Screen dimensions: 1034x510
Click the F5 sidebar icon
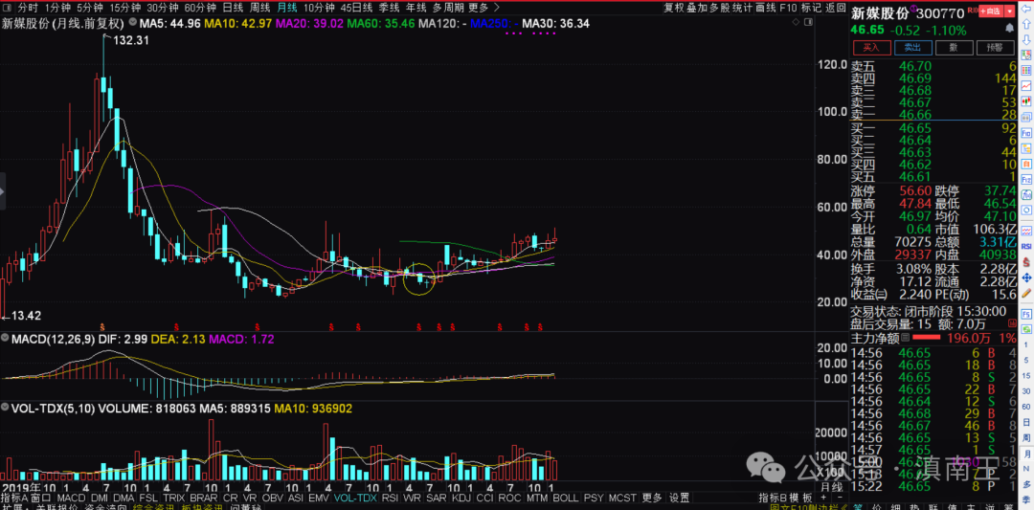pyautogui.click(x=1024, y=314)
